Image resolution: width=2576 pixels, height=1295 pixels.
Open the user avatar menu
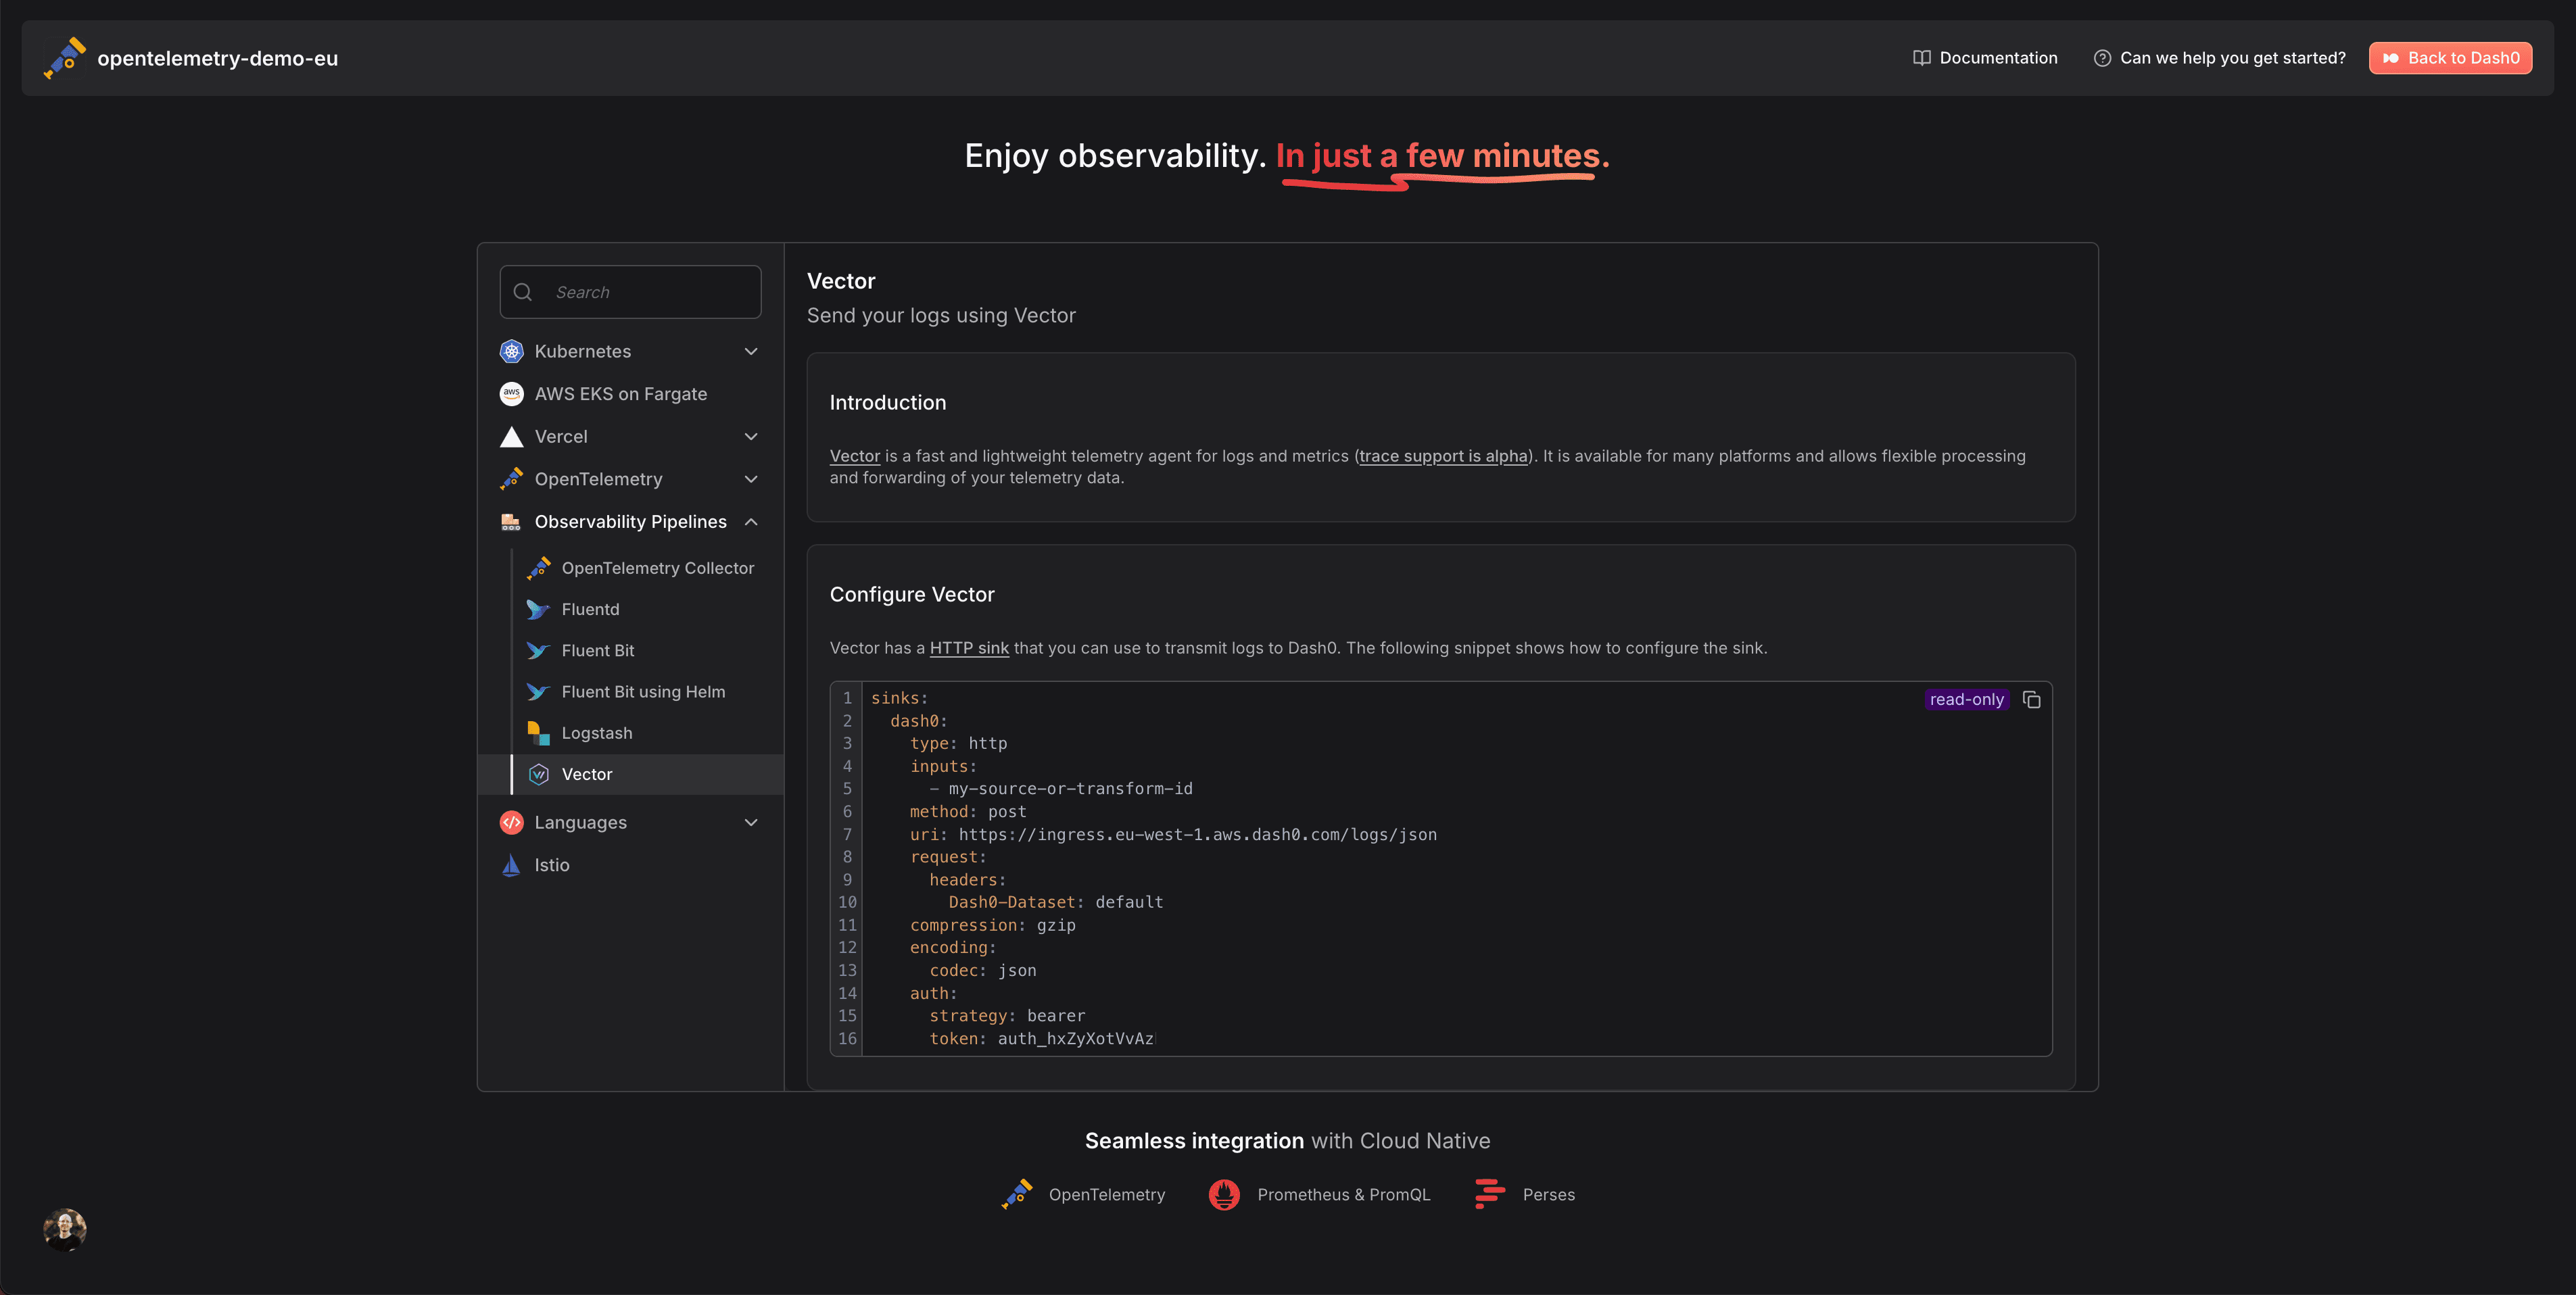(x=65, y=1229)
